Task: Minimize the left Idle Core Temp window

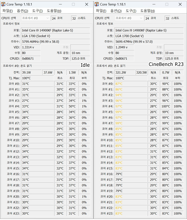Action: pos(61,4)
